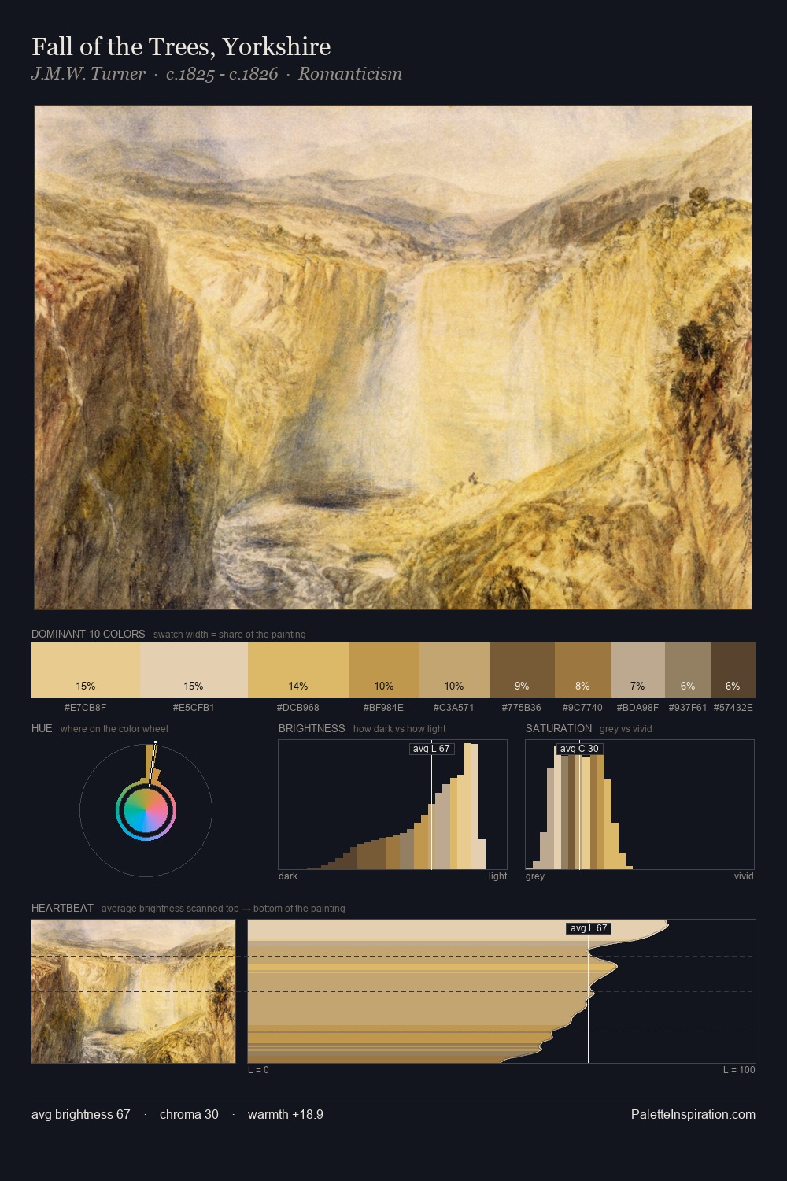The width and height of the screenshot is (787, 1181).
Task: Click the 'chroma 30' footer stat
Action: click(189, 1114)
